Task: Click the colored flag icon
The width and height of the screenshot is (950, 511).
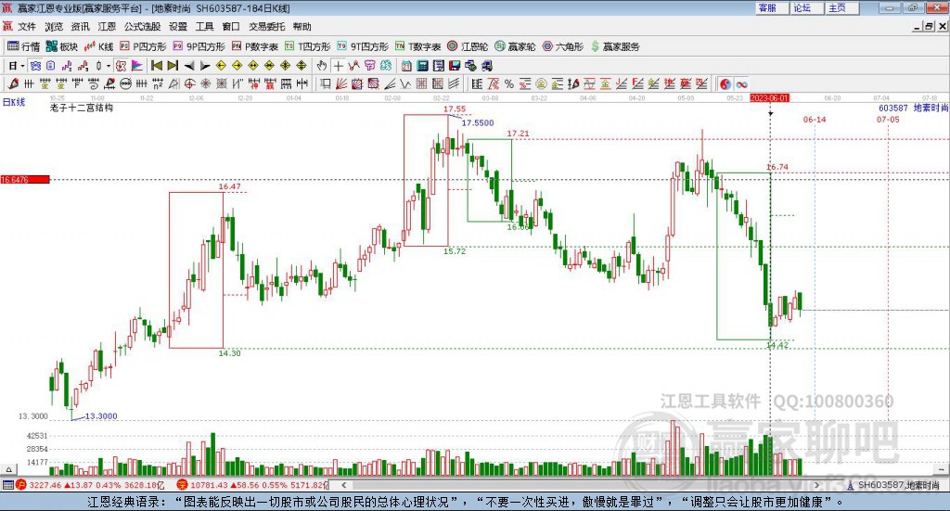Action: point(137,66)
